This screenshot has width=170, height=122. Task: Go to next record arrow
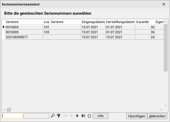pos(77,116)
